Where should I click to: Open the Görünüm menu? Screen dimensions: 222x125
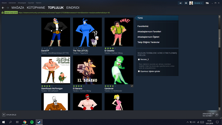(x=12, y=3)
